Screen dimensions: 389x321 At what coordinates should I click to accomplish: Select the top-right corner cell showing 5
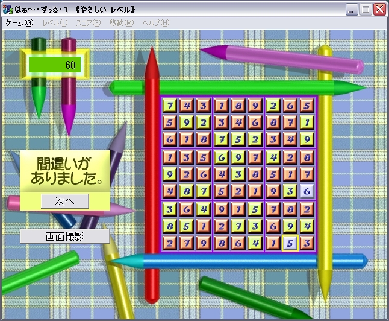307,106
